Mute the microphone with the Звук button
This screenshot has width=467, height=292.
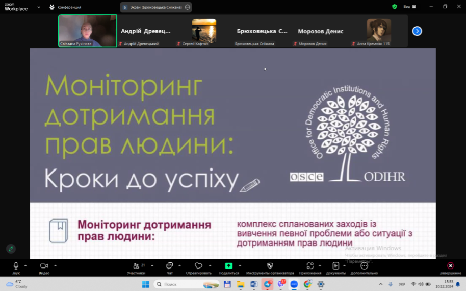[16, 268]
